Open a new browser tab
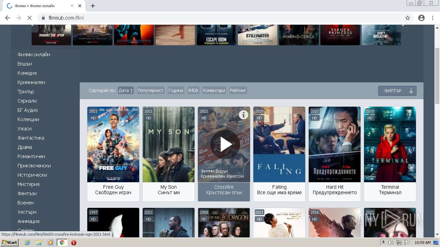 pyautogui.click(x=93, y=6)
